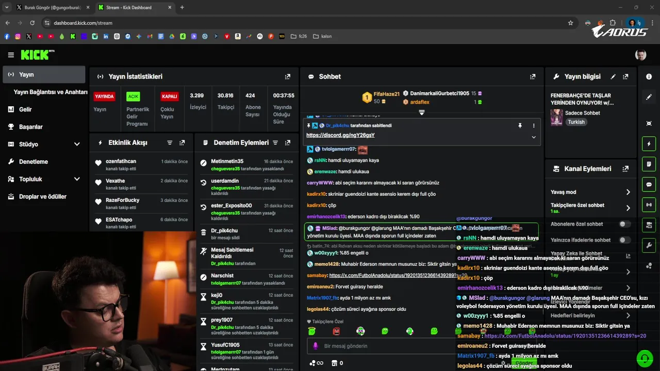Image resolution: width=660 pixels, height=371 pixels.
Task: Open filter options in Etkinlik Akışı
Action: pyautogui.click(x=170, y=143)
